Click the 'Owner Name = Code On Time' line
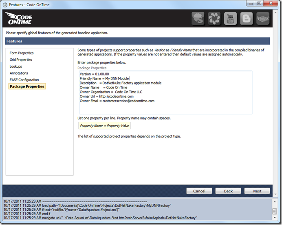 (x=104, y=88)
